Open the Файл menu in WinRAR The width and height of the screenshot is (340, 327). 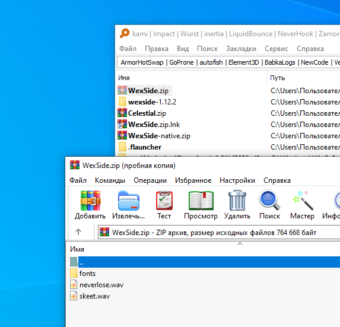78,180
